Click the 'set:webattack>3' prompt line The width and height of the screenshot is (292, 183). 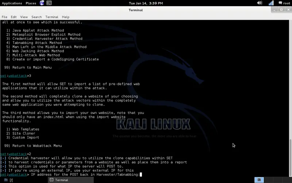click(16, 76)
